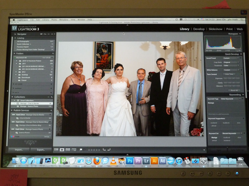Image resolution: width=249 pixels, height=186 pixels.
Task: Set rating with the star row
Action: tap(94, 150)
